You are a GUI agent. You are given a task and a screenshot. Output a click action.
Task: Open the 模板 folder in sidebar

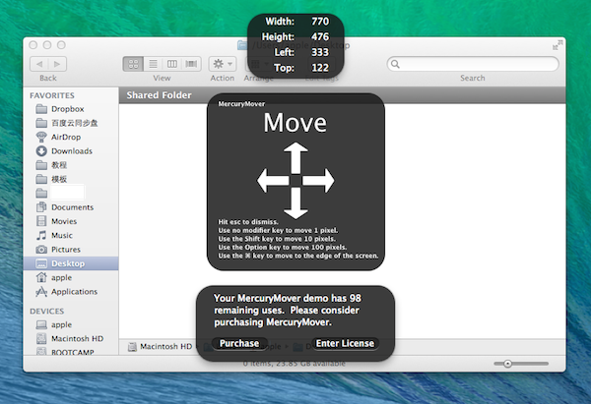[71, 179]
